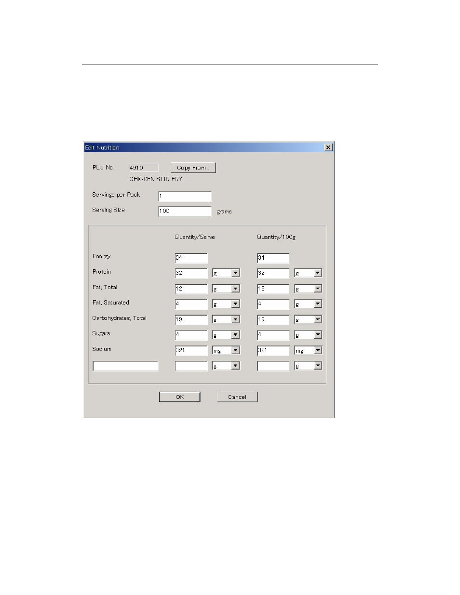Edit Fat, Saturated Quantity/Serve value

pos(191,304)
